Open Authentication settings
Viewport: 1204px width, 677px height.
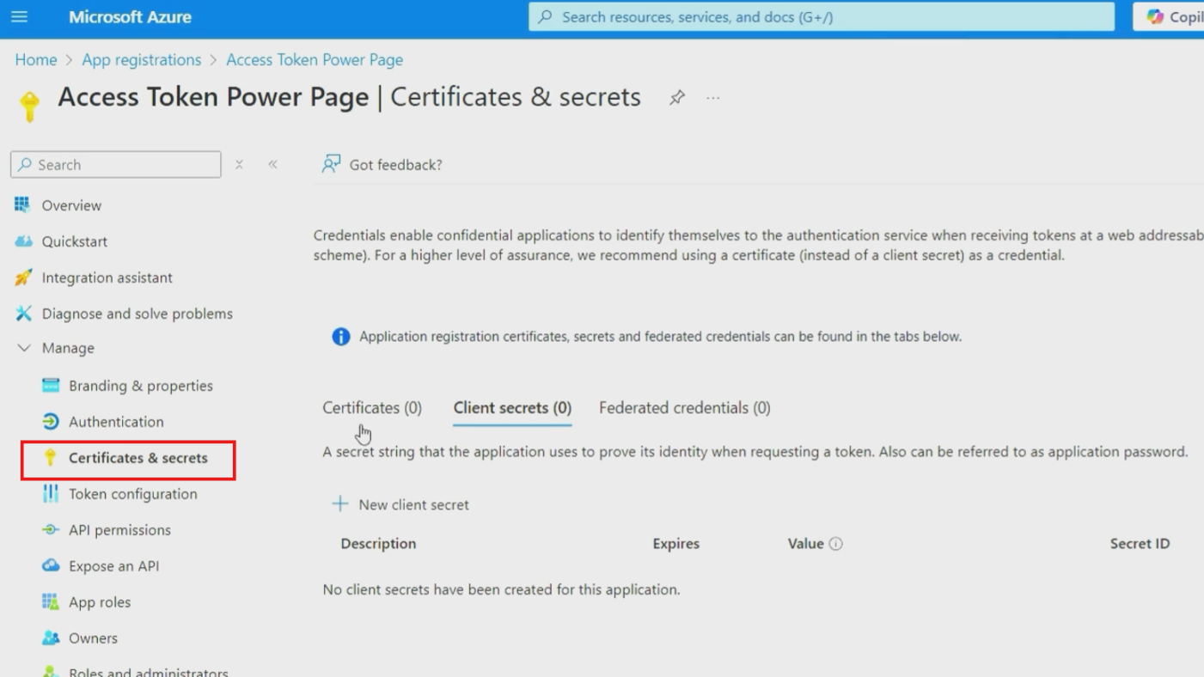116,422
